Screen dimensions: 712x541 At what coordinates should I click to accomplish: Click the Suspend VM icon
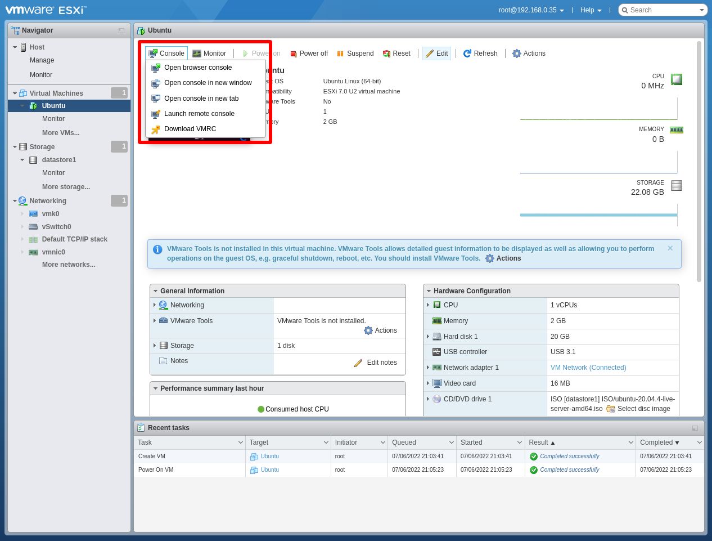click(x=340, y=53)
